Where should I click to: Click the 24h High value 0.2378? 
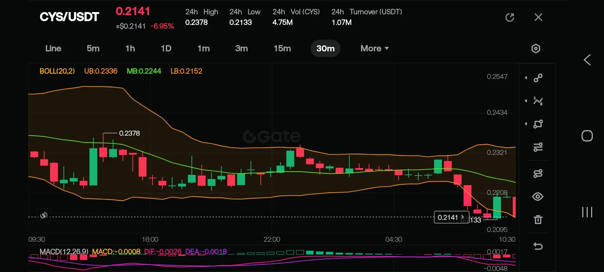click(x=196, y=22)
